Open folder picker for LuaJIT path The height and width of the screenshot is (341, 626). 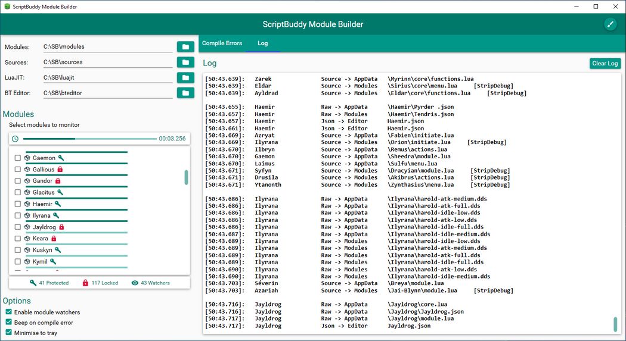[x=185, y=77]
